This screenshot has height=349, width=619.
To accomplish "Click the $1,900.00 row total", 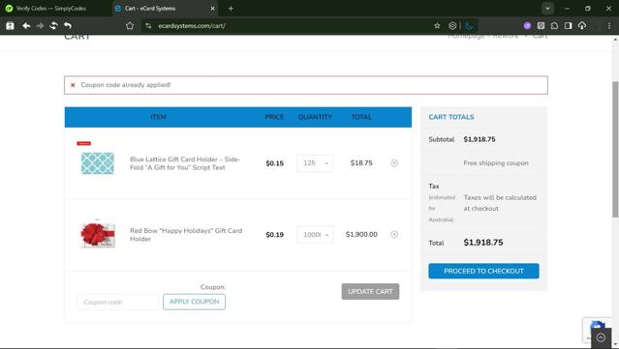I will tap(361, 234).
